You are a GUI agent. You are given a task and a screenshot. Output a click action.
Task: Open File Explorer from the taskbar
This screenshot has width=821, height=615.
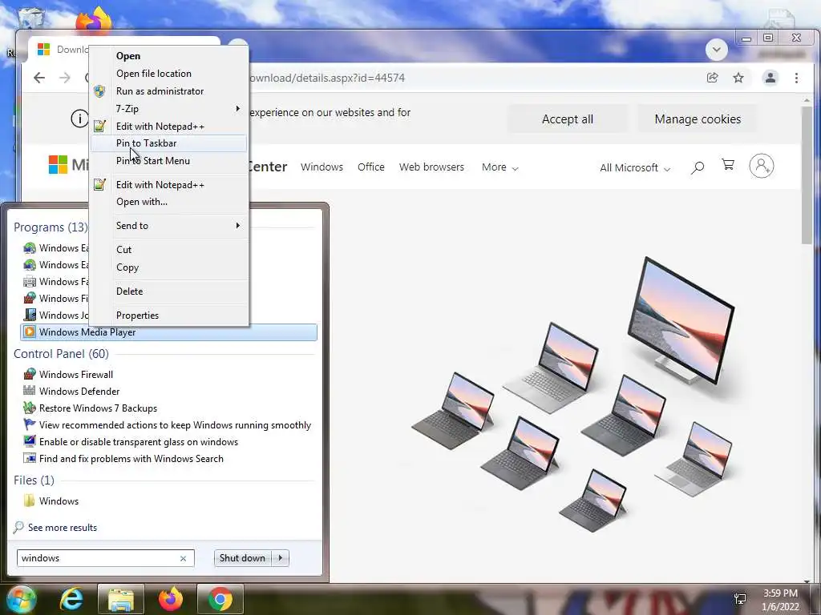click(121, 599)
